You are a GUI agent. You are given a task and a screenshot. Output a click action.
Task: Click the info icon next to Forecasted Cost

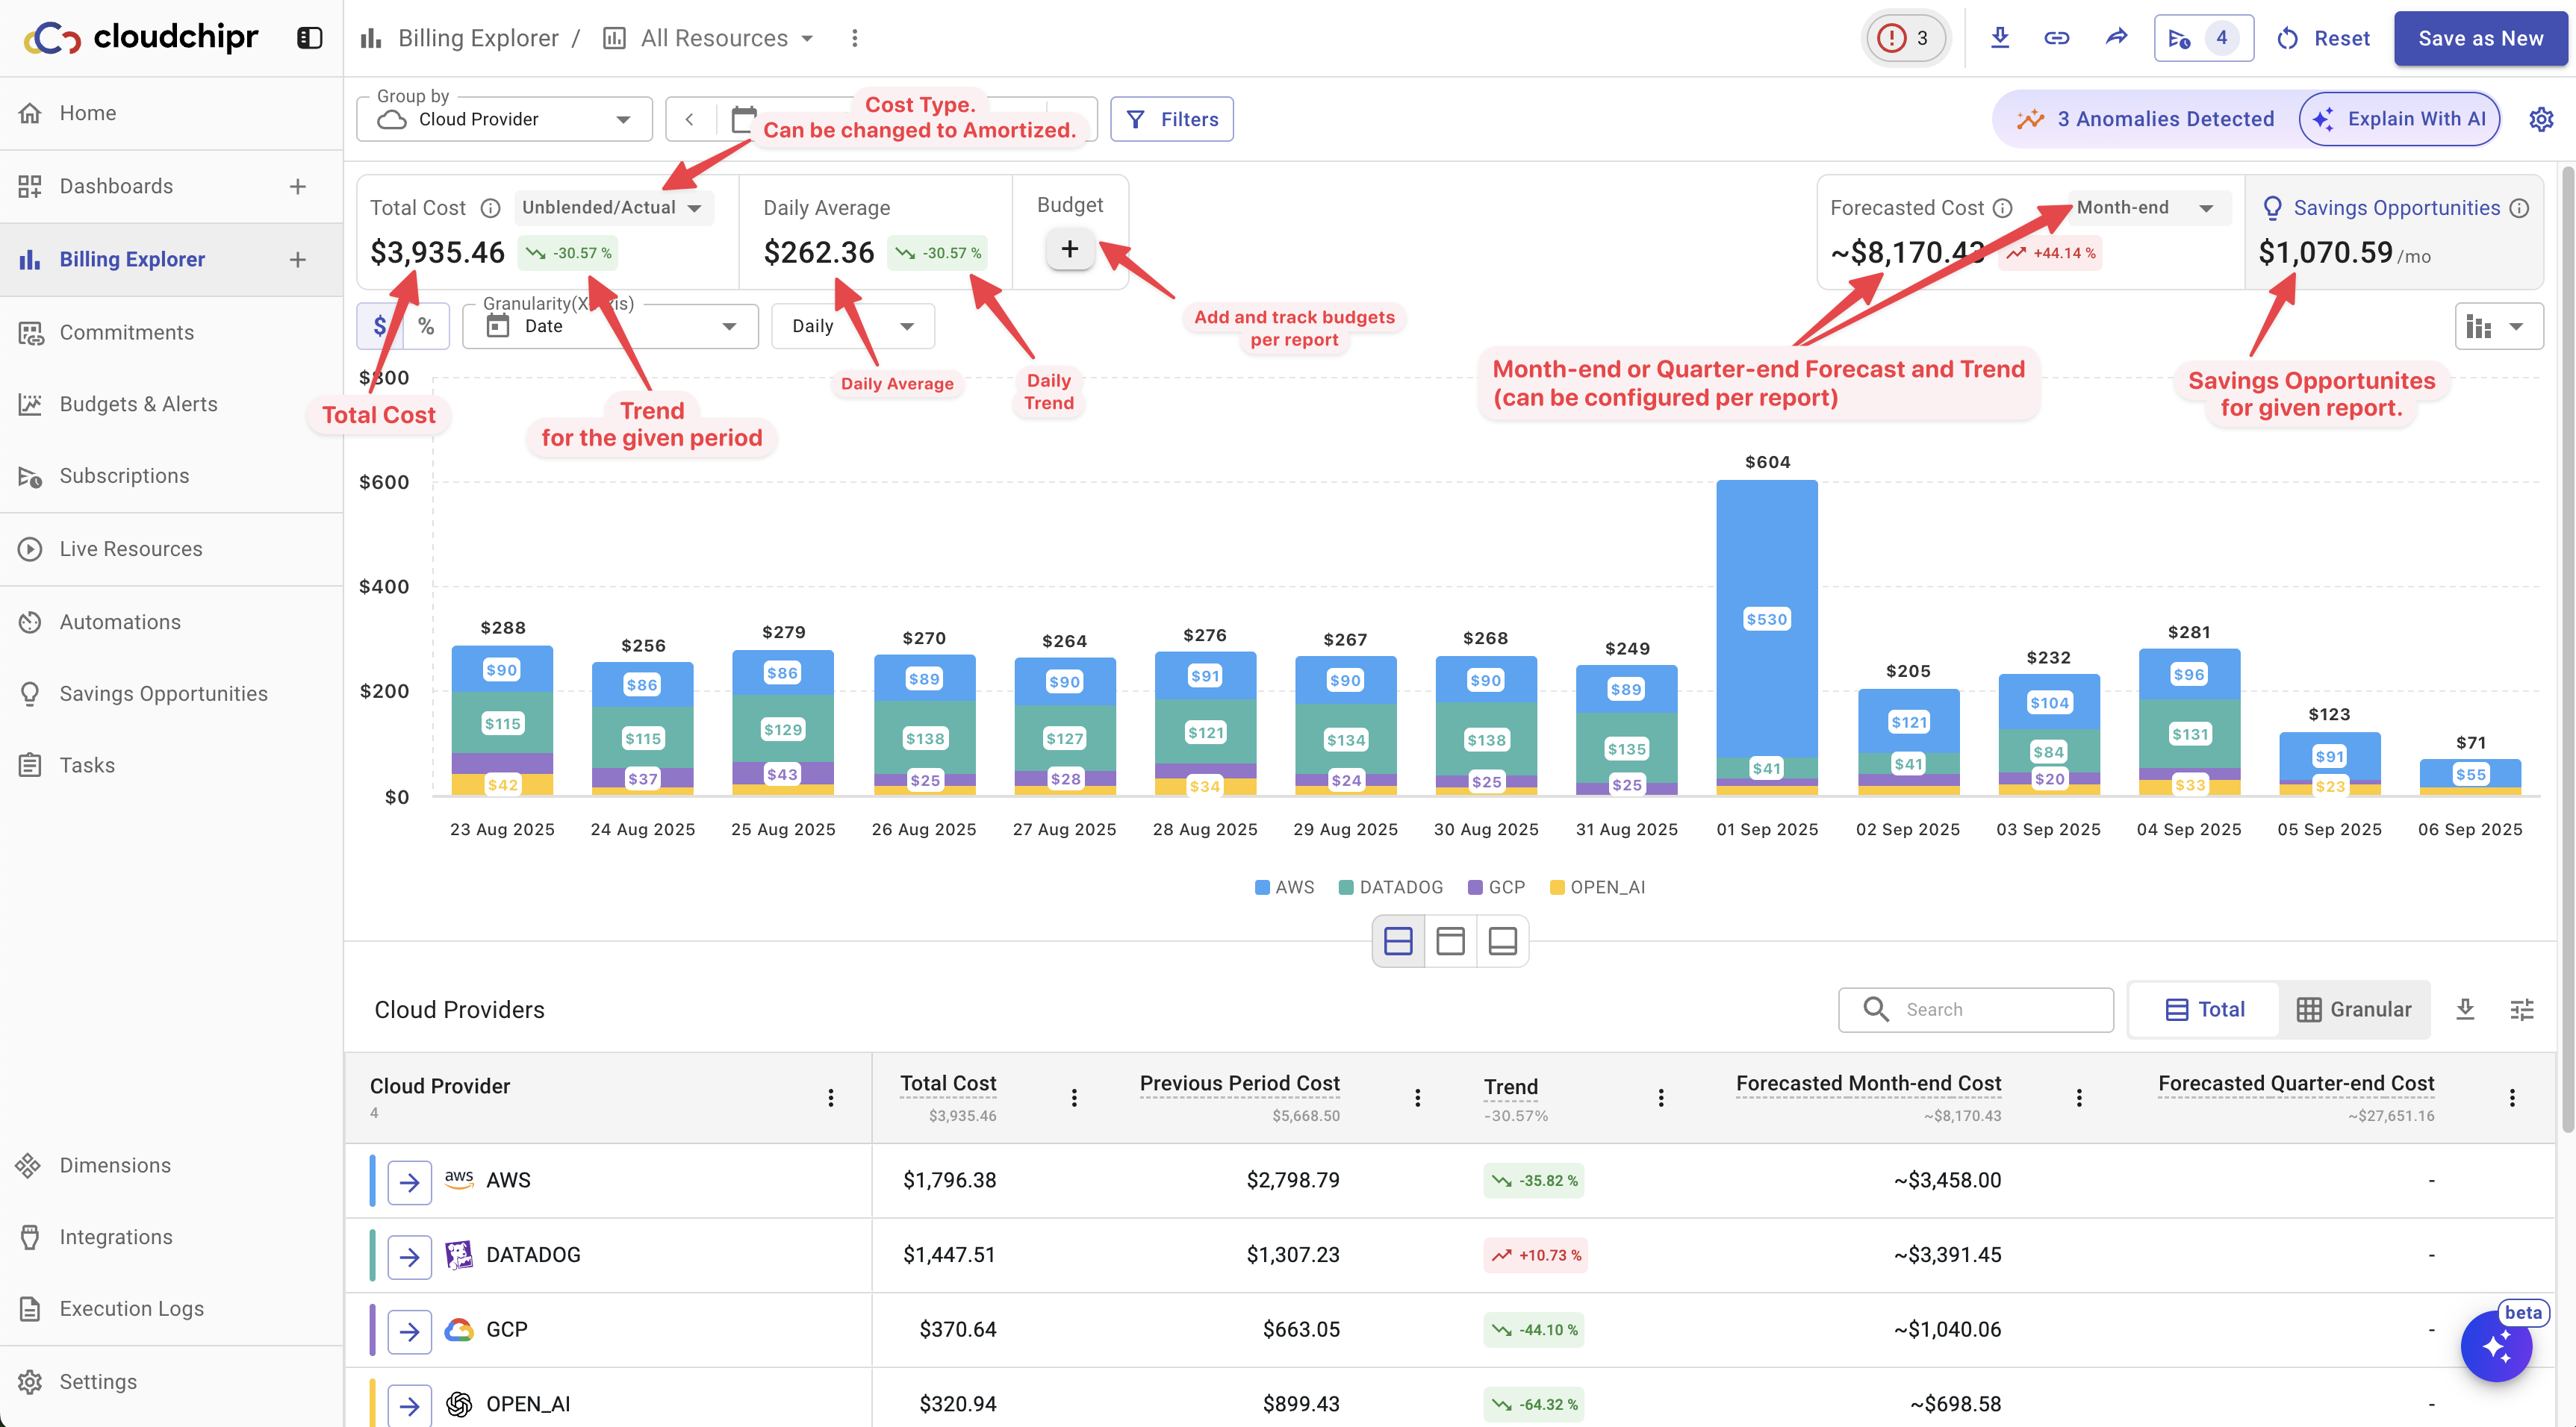[x=2002, y=207]
